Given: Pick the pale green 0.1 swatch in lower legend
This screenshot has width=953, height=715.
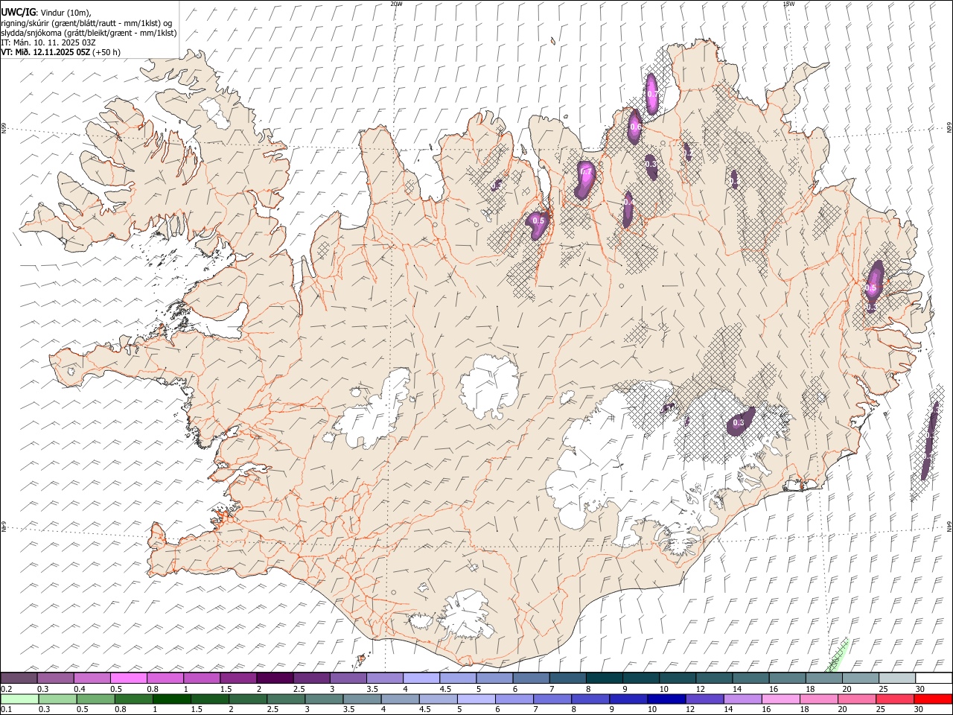Looking at the screenshot, I should (19, 699).
